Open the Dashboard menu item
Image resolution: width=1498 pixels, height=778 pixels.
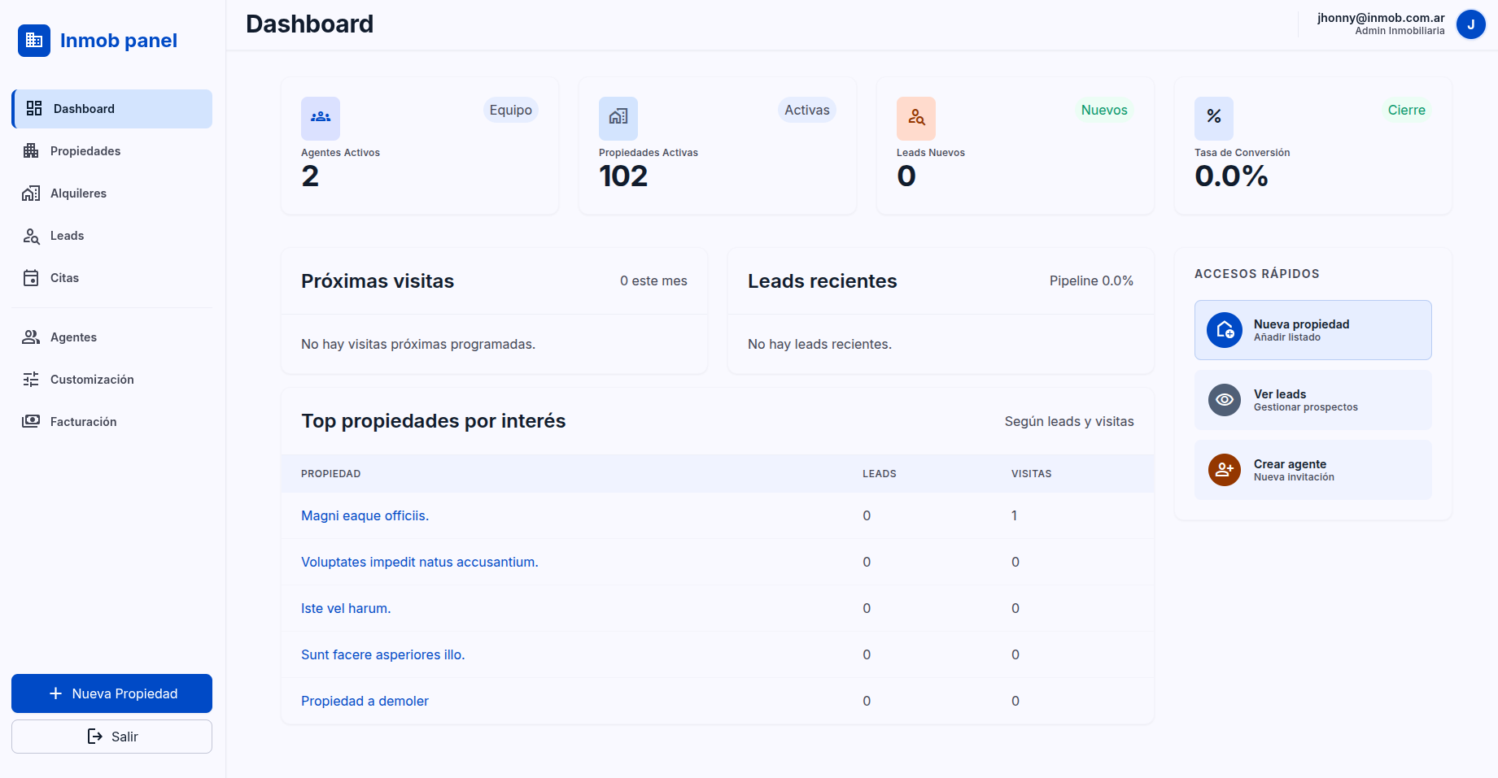point(112,109)
